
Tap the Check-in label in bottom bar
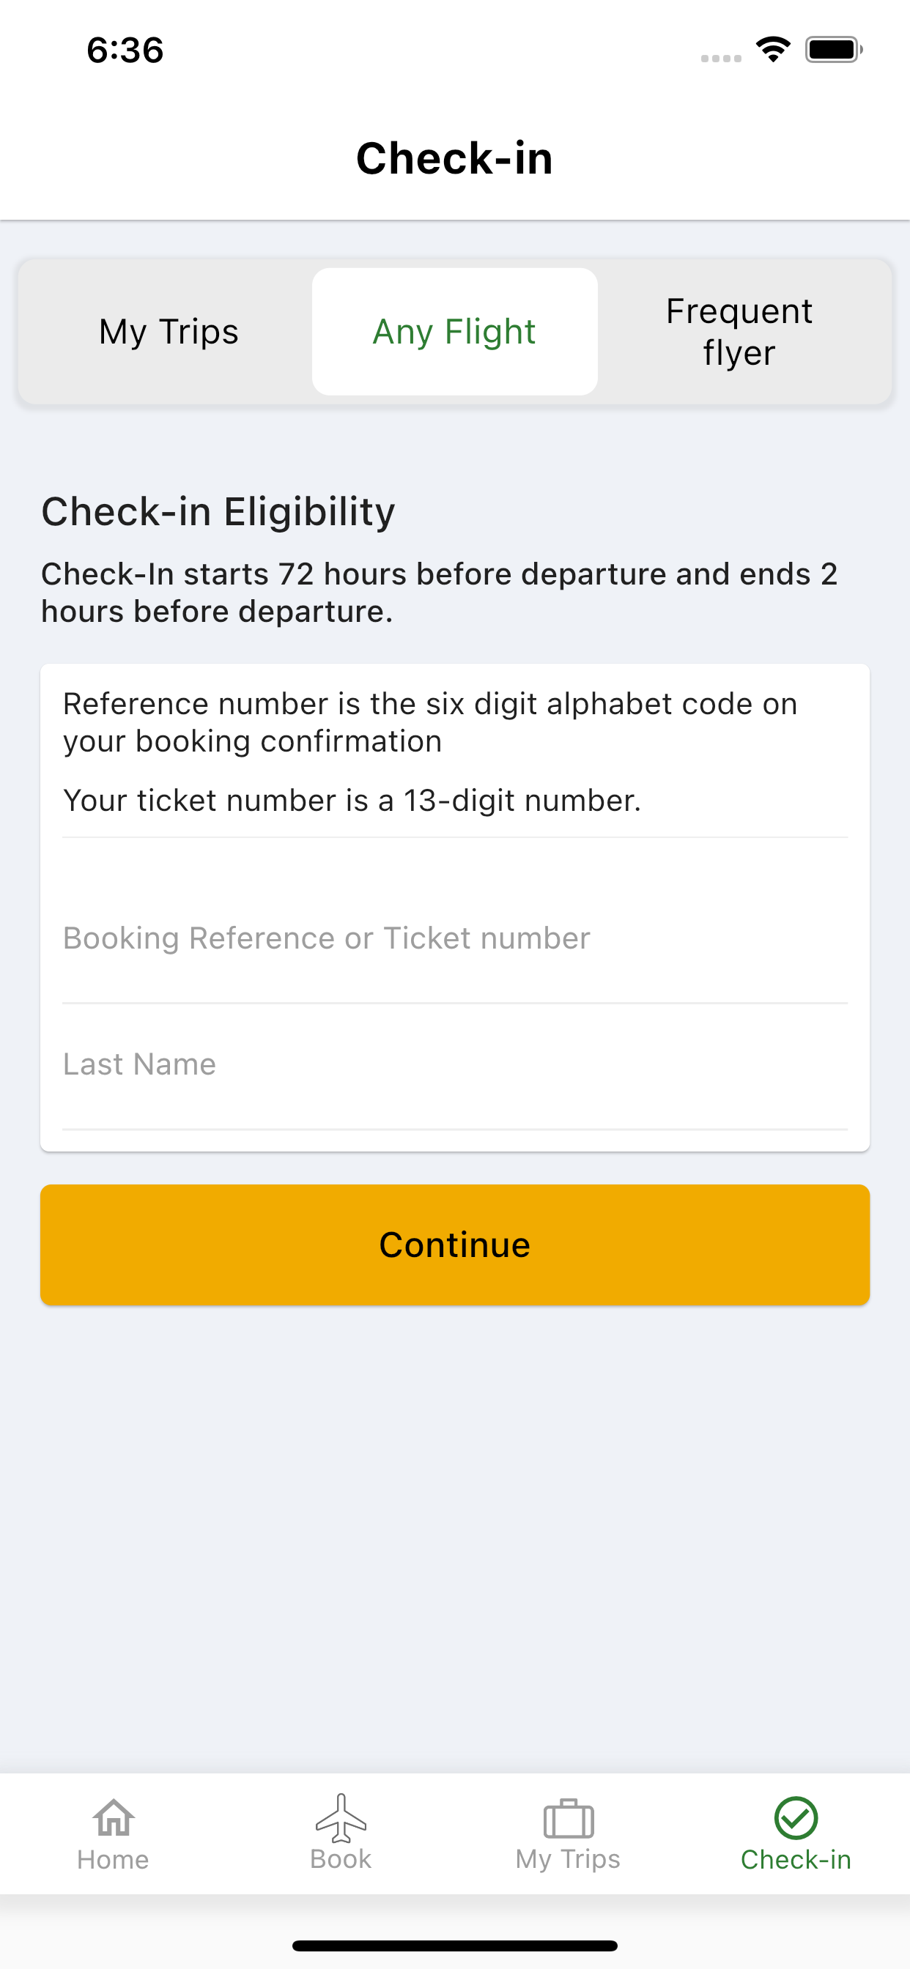coord(796,1859)
